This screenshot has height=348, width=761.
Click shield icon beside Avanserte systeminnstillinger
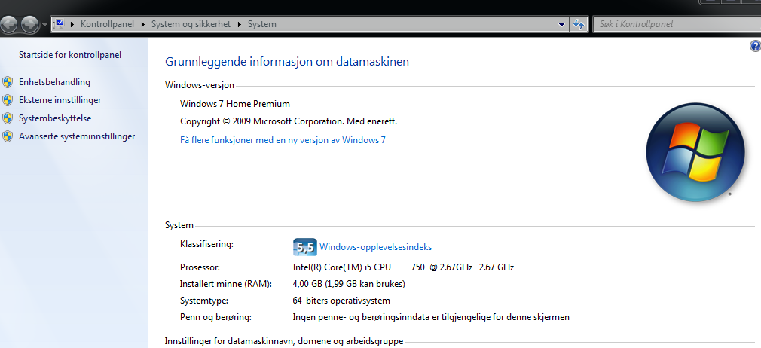(8, 136)
